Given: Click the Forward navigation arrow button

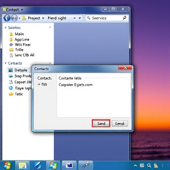Looking at the screenshot, I should click(x=14, y=18).
